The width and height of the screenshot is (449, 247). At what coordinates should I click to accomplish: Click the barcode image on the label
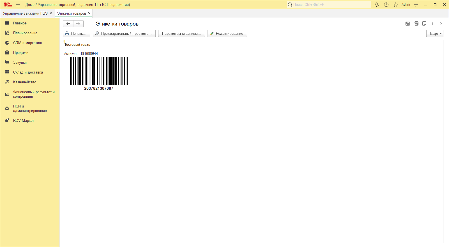click(99, 71)
